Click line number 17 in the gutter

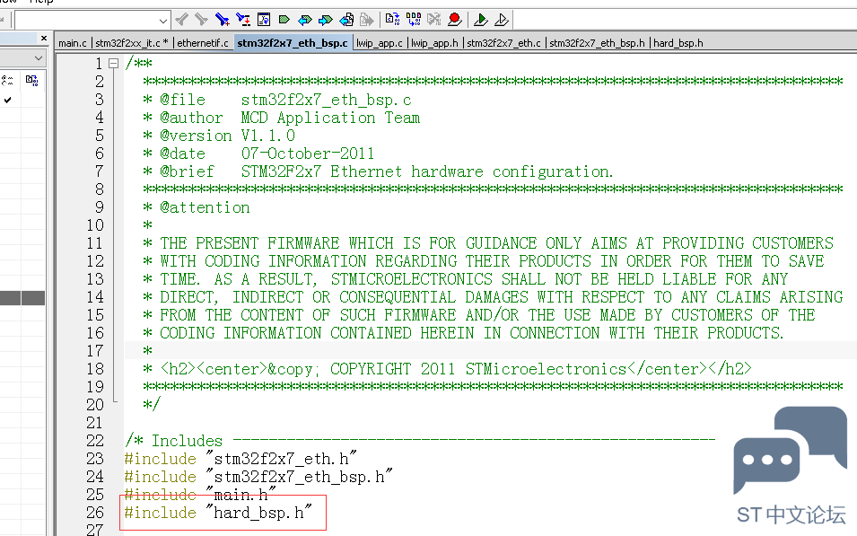coord(95,351)
